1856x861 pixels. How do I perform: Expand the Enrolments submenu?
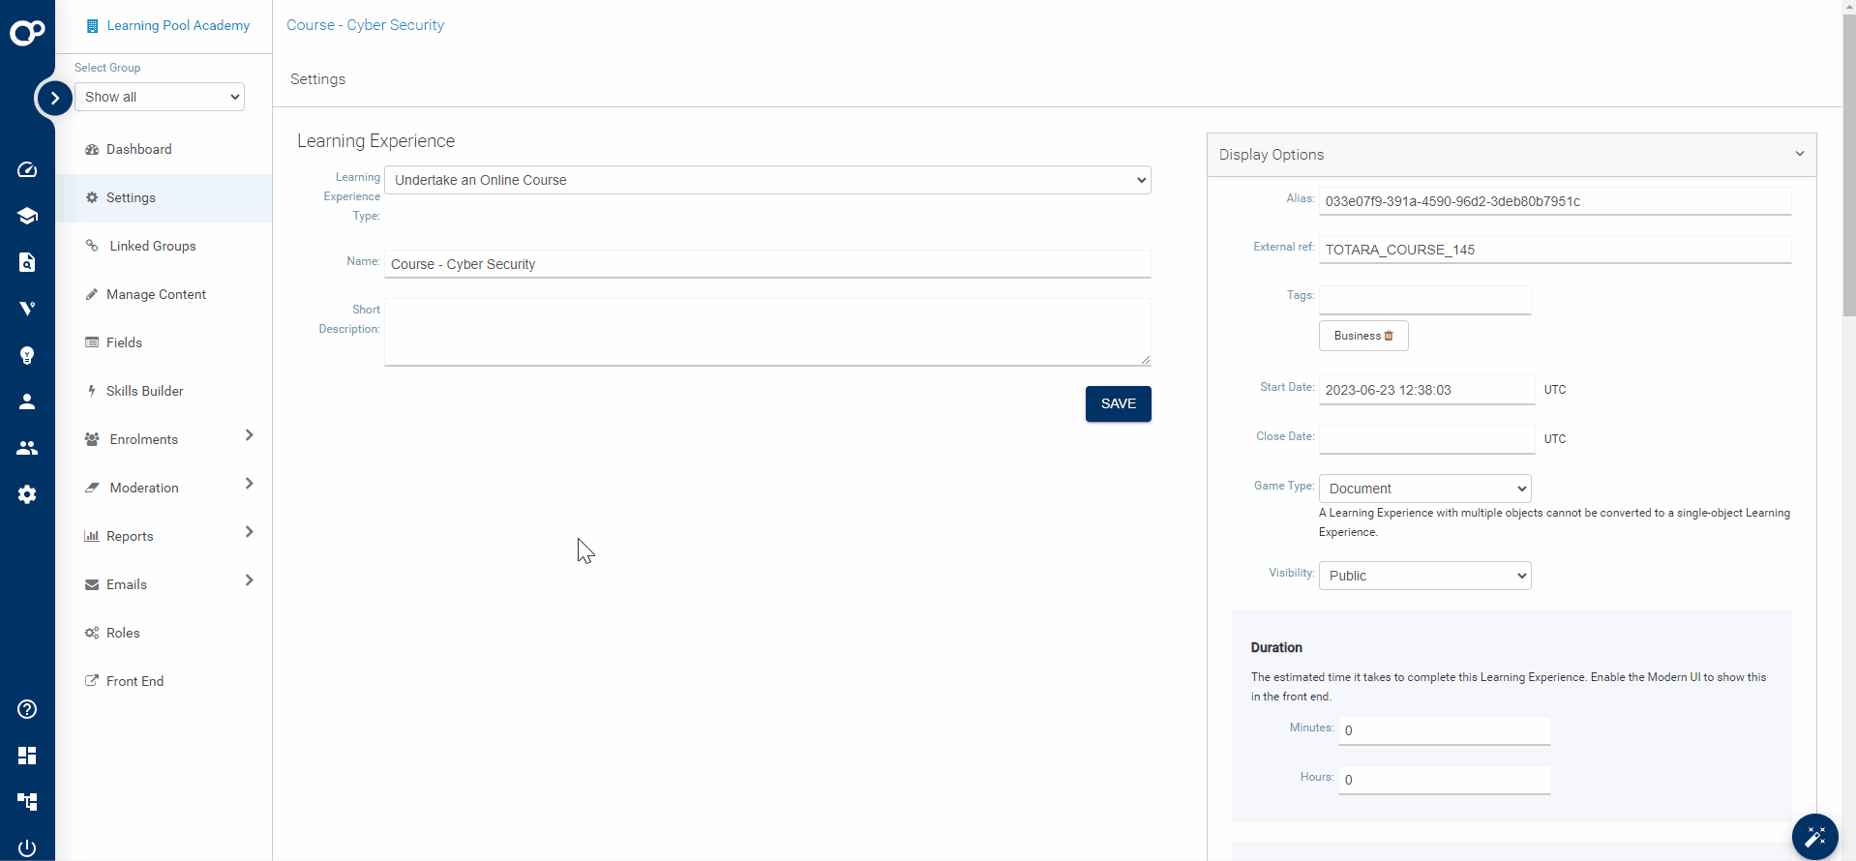[249, 436]
